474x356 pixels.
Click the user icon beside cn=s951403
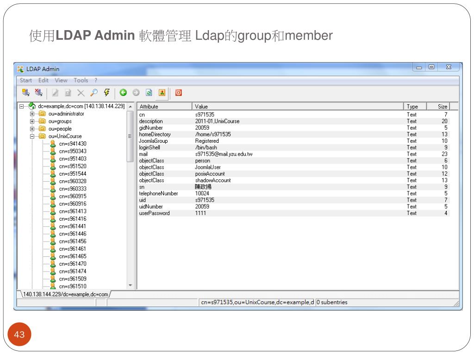(x=53, y=159)
